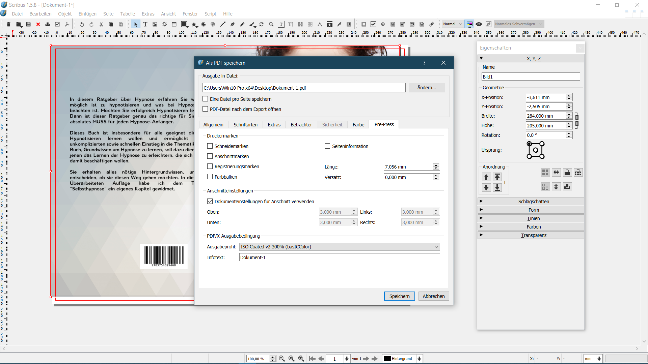Open the Hintergrund layer dropdown

[419, 359]
